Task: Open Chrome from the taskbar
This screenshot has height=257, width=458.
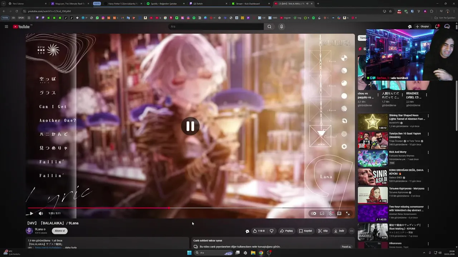Action: click(x=261, y=253)
